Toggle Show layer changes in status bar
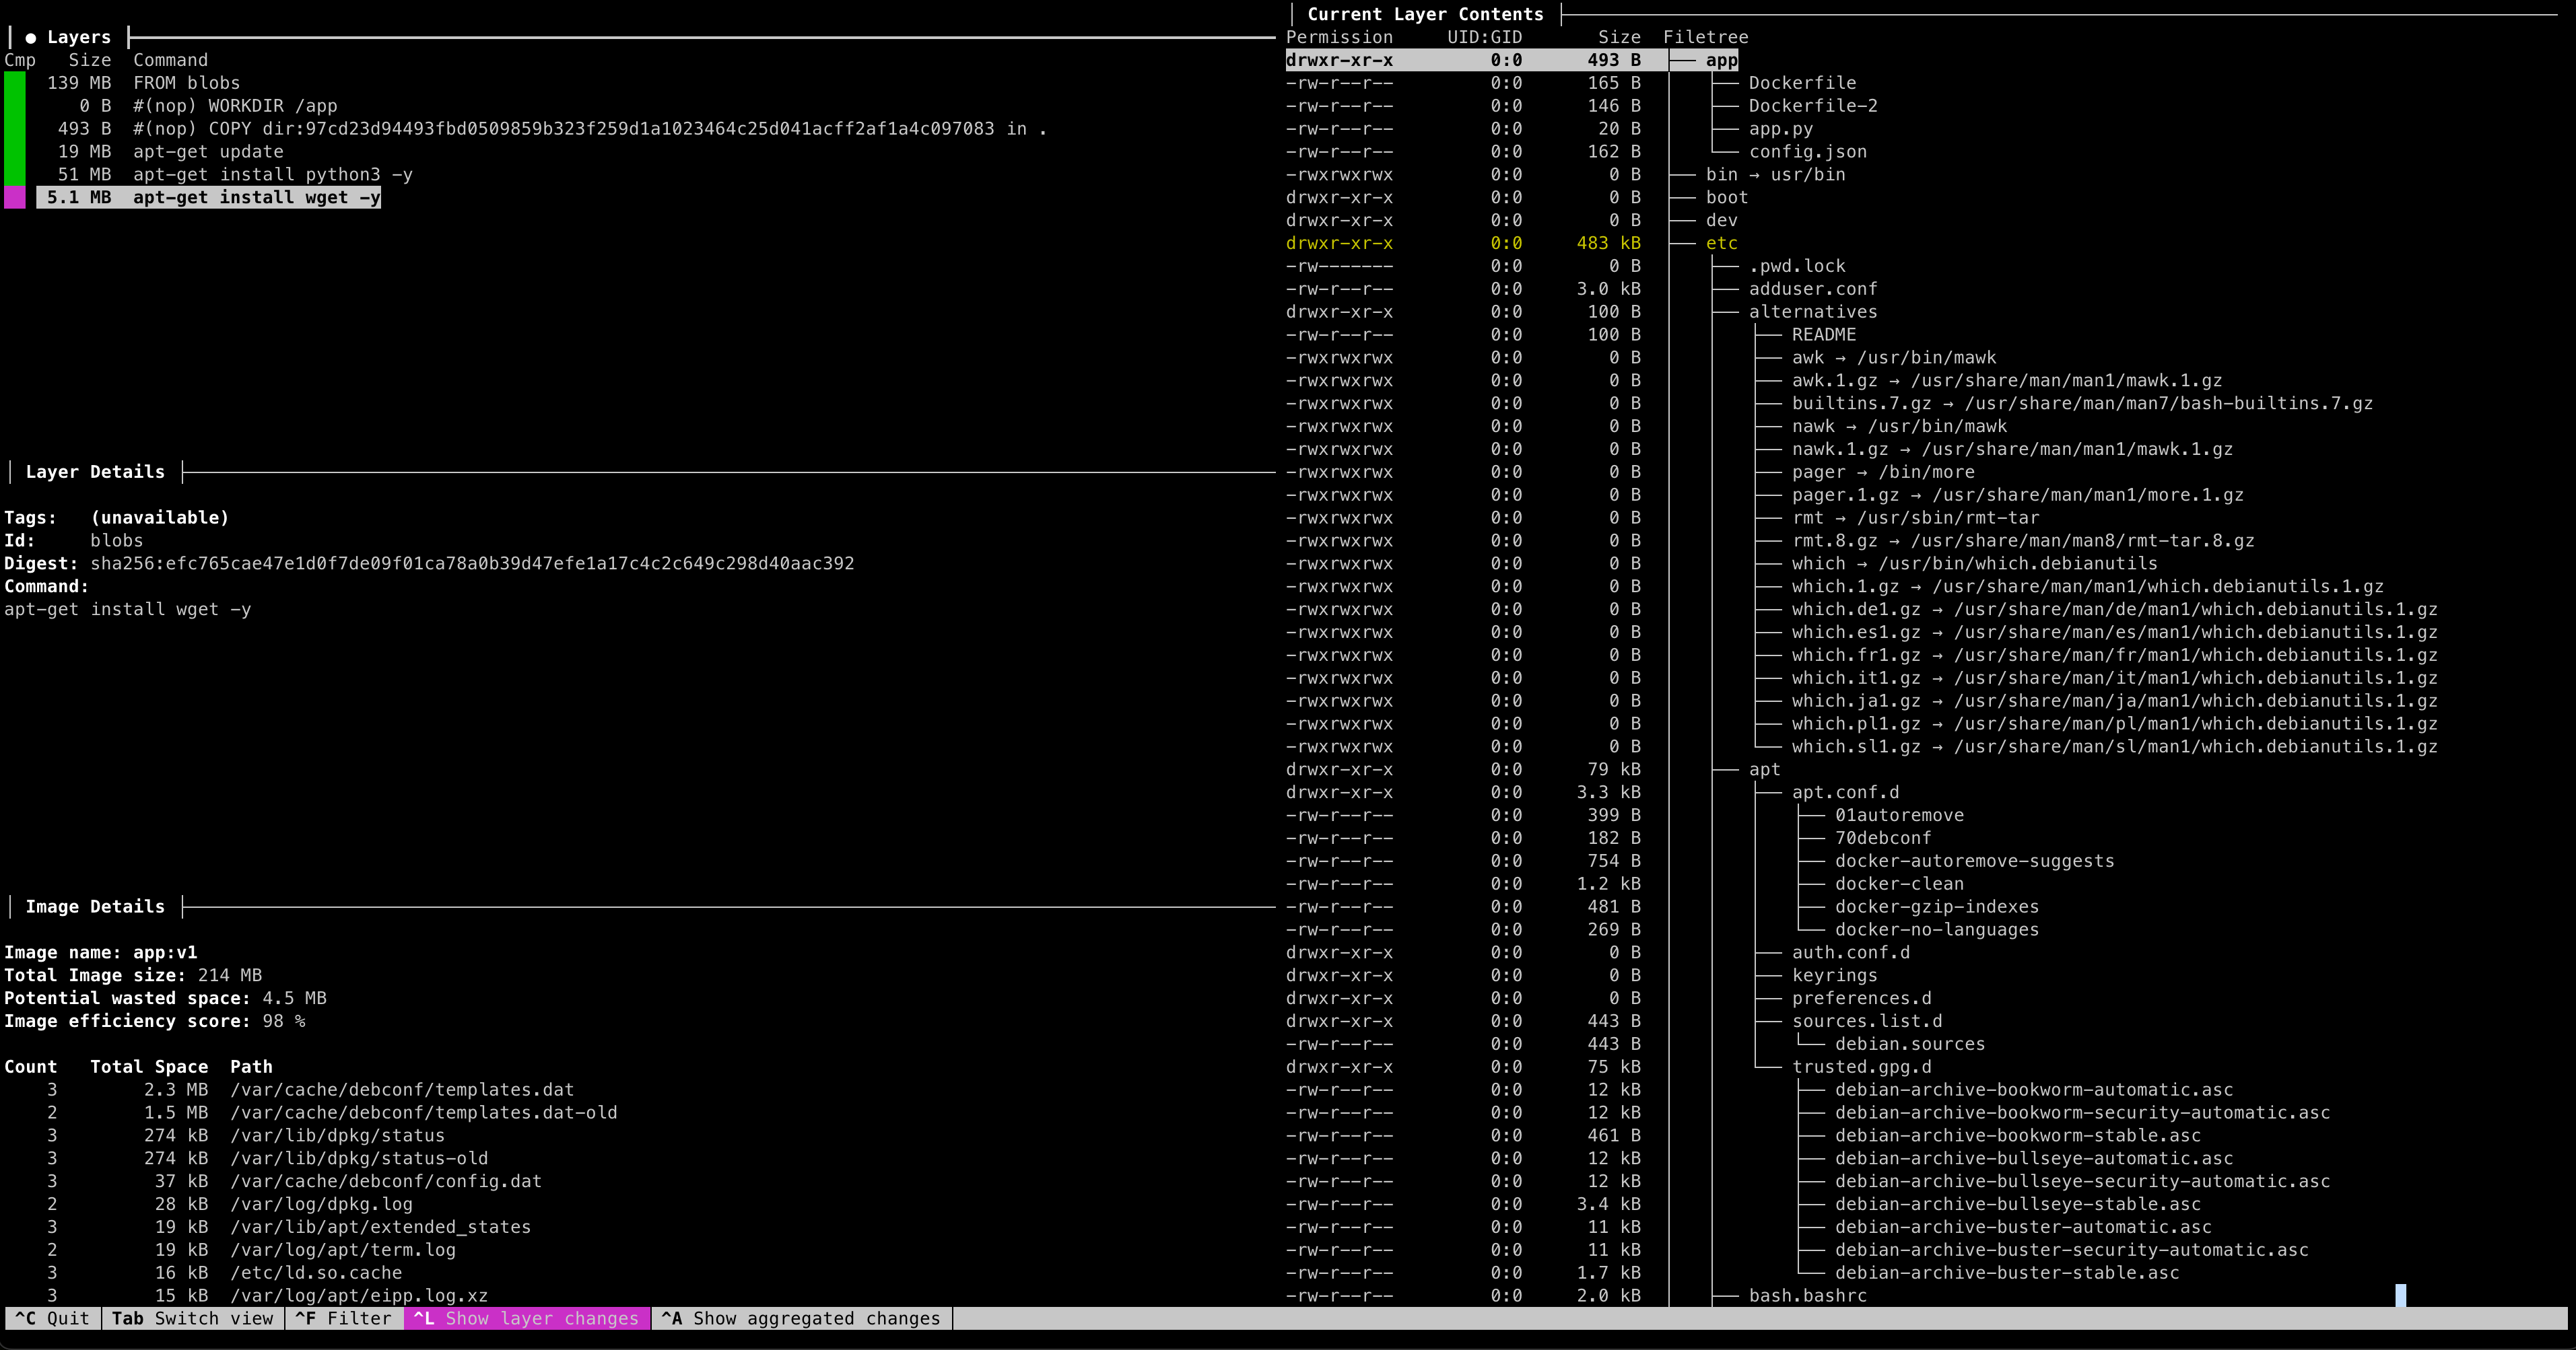The width and height of the screenshot is (2576, 1350). tap(527, 1318)
